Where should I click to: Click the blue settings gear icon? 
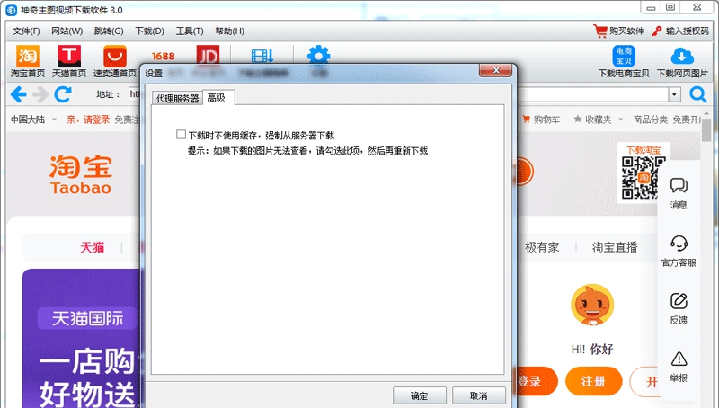click(318, 55)
